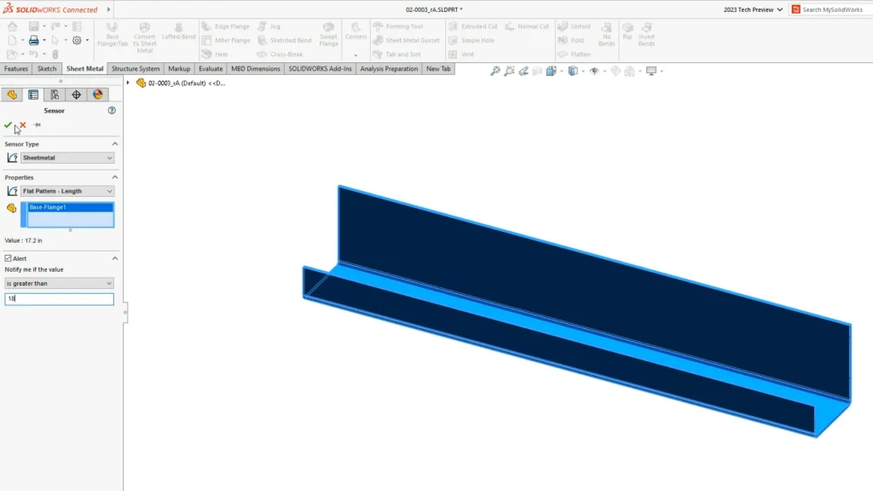Click the pushpin keep-visible icon

[37, 125]
